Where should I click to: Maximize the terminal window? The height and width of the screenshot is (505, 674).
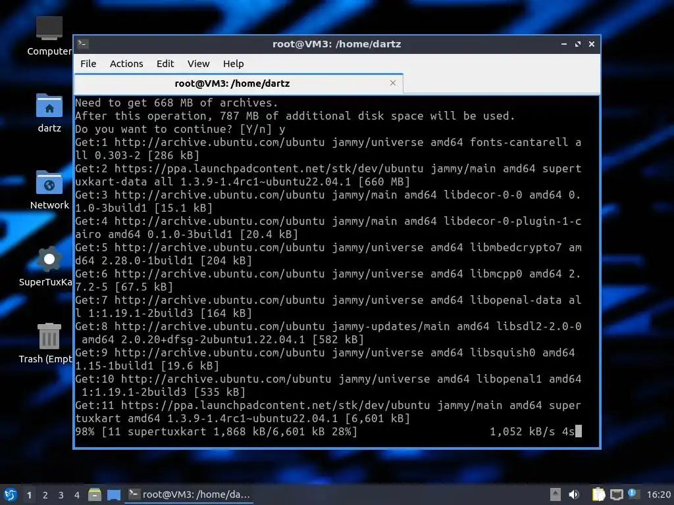(578, 44)
